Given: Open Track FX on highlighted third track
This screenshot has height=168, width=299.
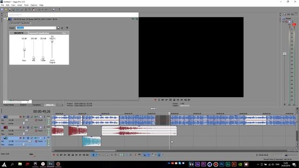Looking at the screenshot, I should click(x=36, y=138).
